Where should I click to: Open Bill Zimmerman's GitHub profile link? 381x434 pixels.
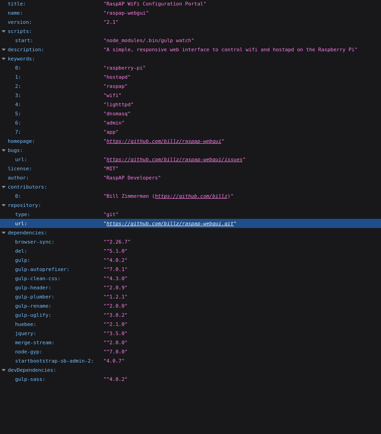pos(191,196)
